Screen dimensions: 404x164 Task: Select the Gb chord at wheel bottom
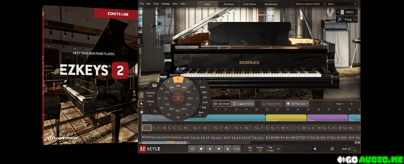[x=178, y=117]
